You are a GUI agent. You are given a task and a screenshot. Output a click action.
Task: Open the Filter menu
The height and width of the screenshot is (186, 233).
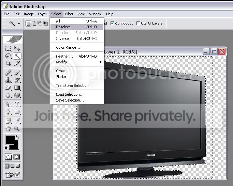tap(69, 14)
